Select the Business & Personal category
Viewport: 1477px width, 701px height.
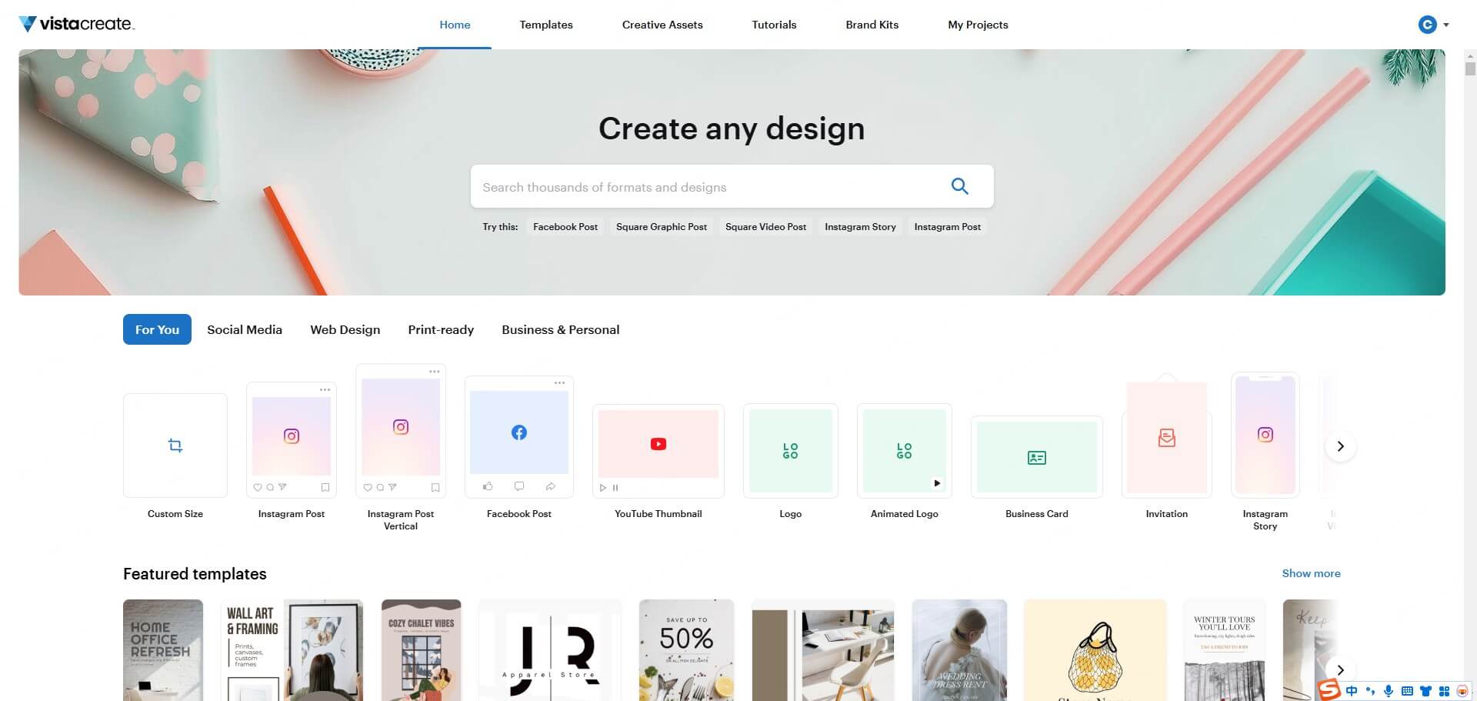click(x=561, y=329)
